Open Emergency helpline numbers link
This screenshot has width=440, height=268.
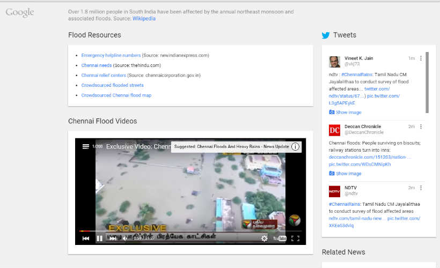tap(111, 55)
